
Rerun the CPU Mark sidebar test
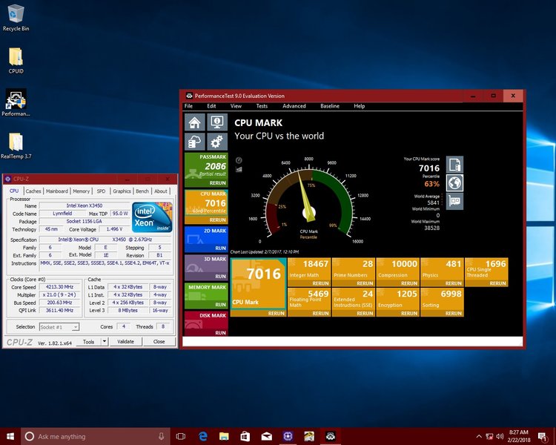pyautogui.click(x=217, y=220)
